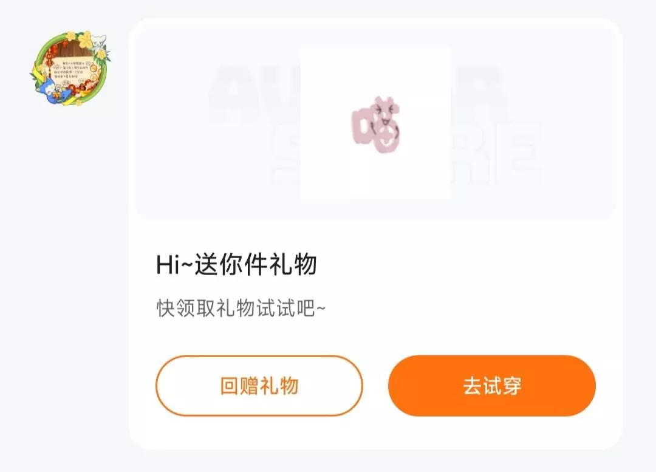The height and width of the screenshot is (472, 656).
Task: Tap the "快领取礼物试试吧~" subtitle
Action: pos(241,309)
